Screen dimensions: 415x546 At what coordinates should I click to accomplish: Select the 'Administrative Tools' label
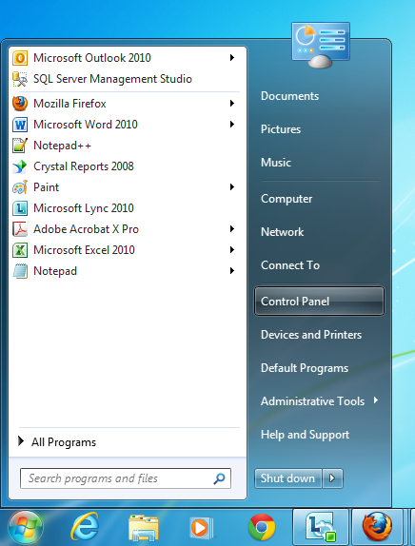tap(312, 401)
